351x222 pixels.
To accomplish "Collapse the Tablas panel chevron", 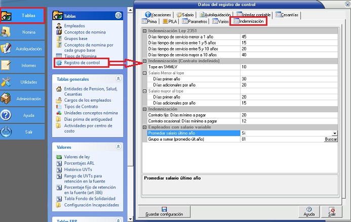I will [119, 16].
